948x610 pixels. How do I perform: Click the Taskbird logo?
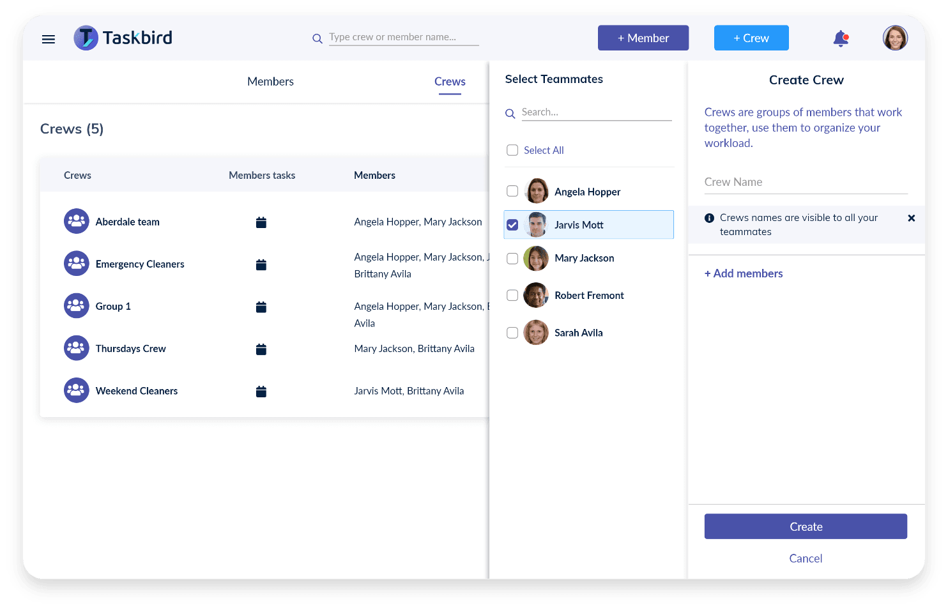pos(123,38)
